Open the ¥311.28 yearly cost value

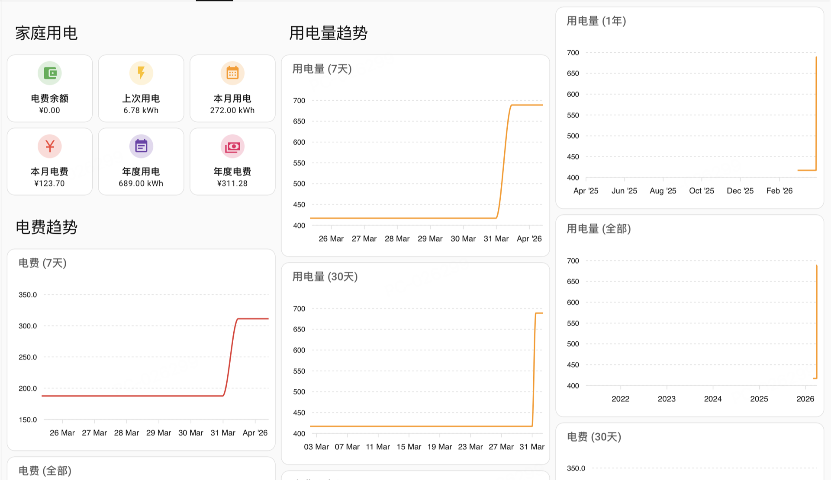pyautogui.click(x=232, y=183)
